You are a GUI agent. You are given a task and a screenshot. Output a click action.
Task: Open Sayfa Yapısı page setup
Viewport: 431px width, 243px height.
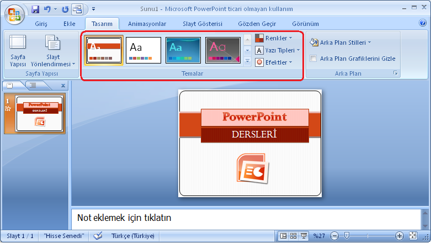coord(18,51)
